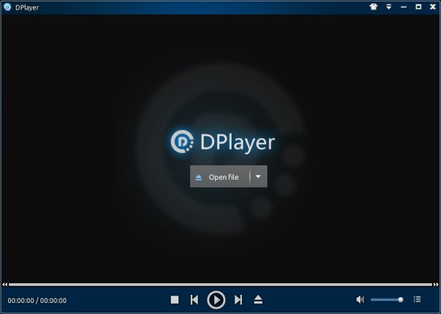
Task: Minimize the DPlayer window
Action: coord(404,7)
